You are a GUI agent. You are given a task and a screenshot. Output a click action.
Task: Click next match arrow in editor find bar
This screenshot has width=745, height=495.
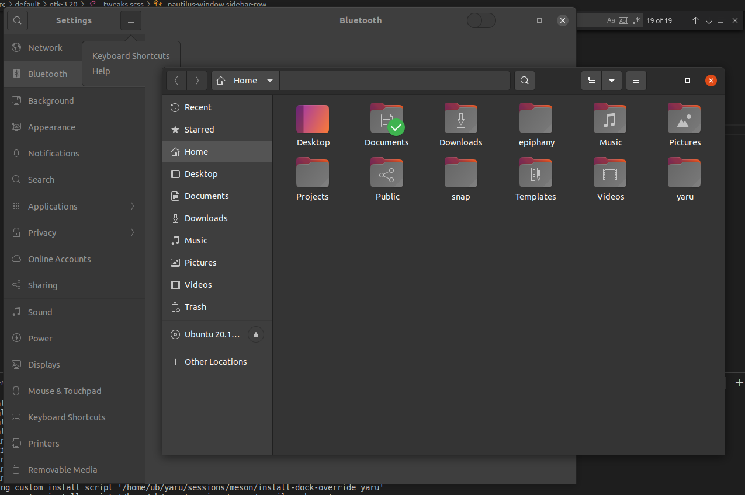point(709,20)
